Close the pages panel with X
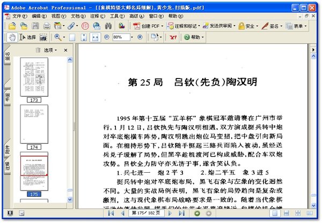This screenshot has height=223, width=322. point(65,50)
